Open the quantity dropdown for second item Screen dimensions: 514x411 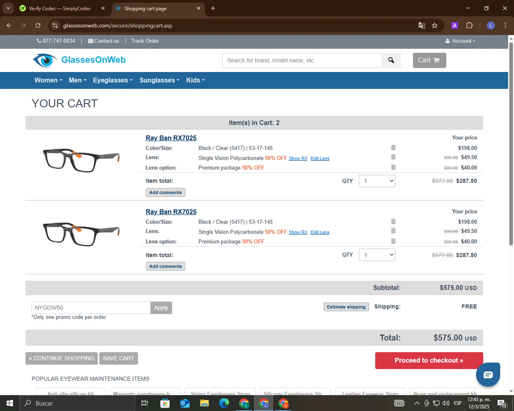(377, 255)
